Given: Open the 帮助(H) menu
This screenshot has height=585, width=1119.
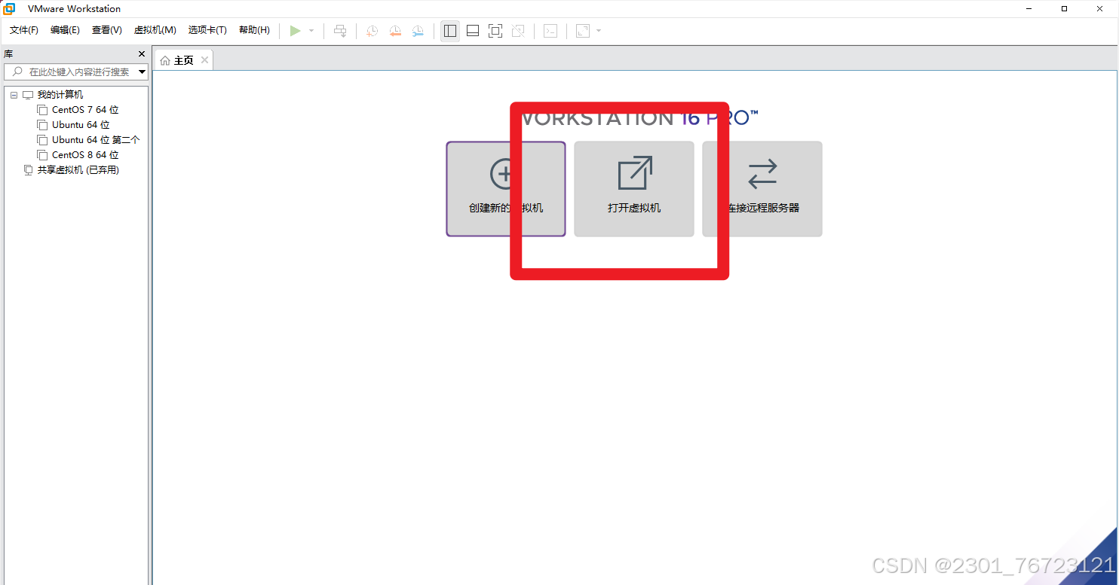Looking at the screenshot, I should coord(254,30).
